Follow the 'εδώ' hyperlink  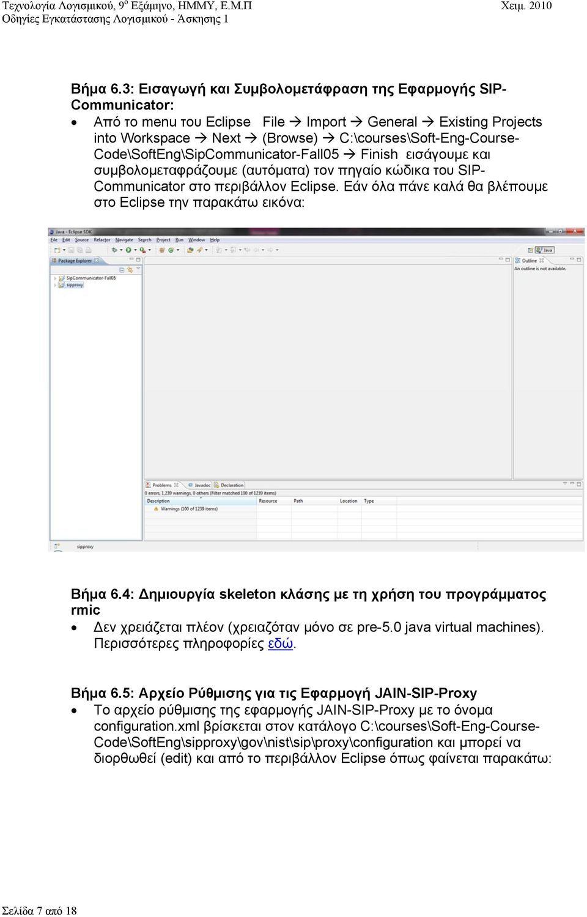point(281,644)
